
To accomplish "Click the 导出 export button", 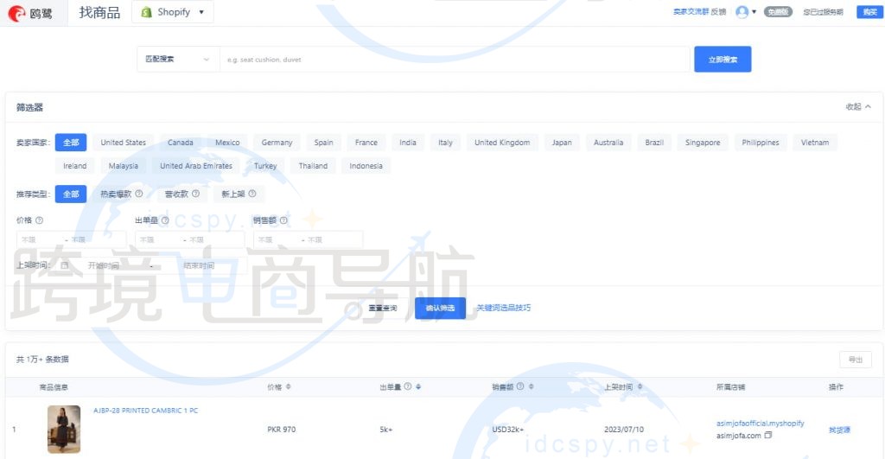I will 856,360.
